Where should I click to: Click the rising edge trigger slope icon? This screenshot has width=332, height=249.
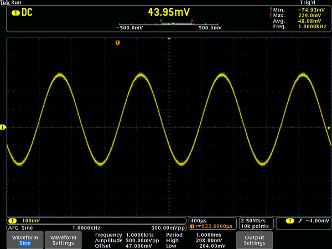299,221
